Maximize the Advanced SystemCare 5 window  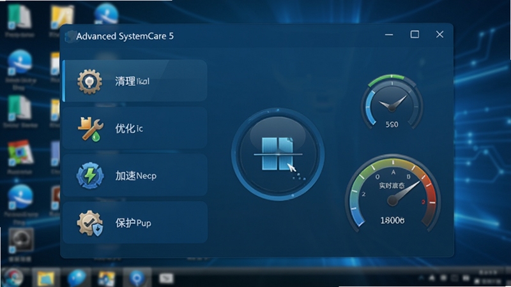pyautogui.click(x=415, y=34)
